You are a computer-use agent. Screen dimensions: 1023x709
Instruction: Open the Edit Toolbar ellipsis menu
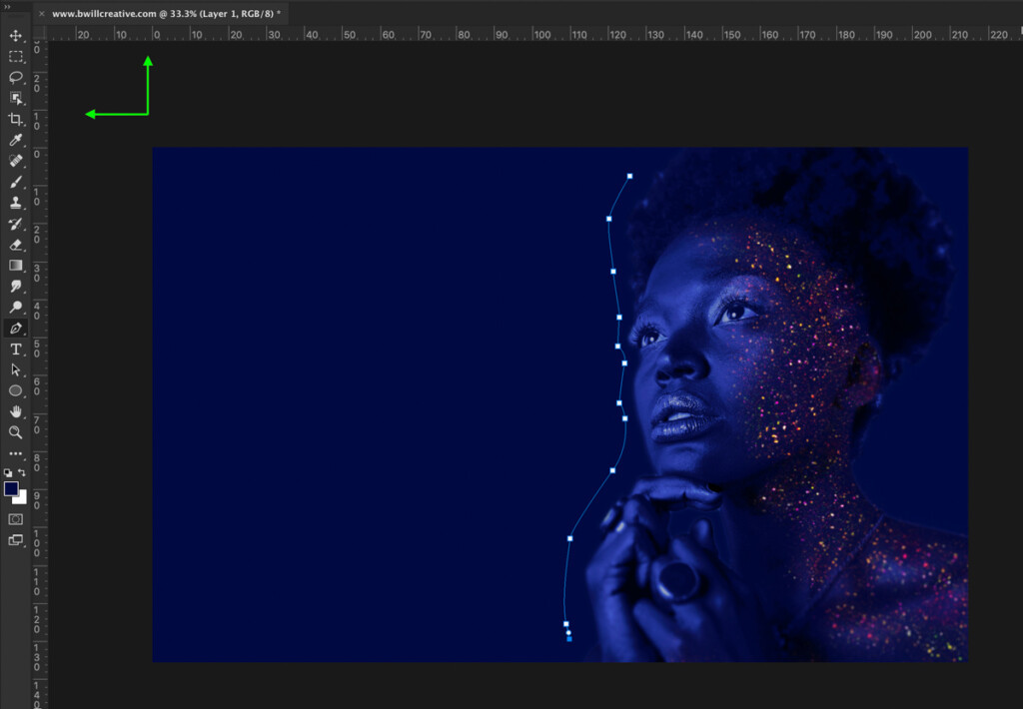(x=16, y=453)
